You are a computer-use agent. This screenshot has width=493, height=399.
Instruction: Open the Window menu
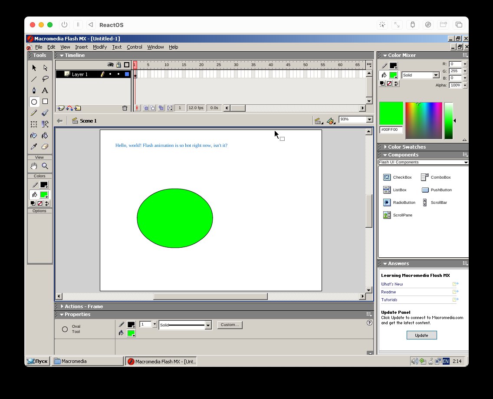pos(155,47)
